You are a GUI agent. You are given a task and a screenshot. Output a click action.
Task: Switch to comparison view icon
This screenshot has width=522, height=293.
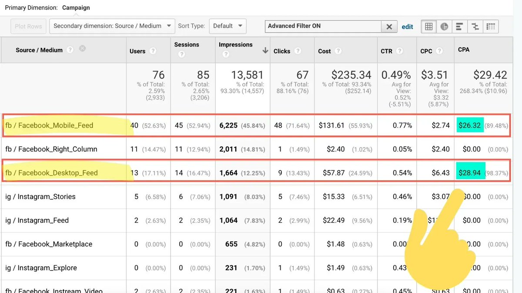tap(475, 26)
